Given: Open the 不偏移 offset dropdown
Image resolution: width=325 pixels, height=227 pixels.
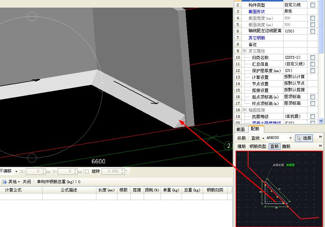Looking at the screenshot, I should (17, 171).
